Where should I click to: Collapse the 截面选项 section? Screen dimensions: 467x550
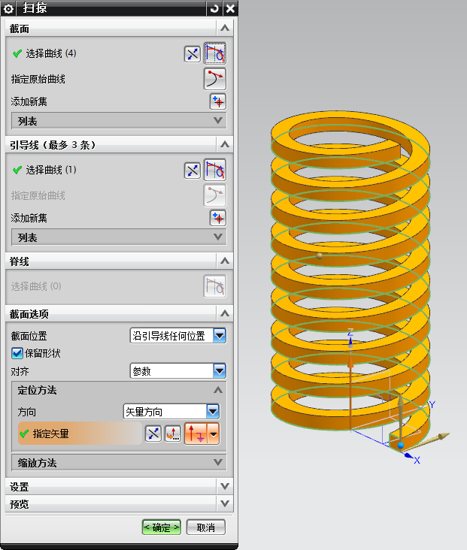[x=225, y=313]
